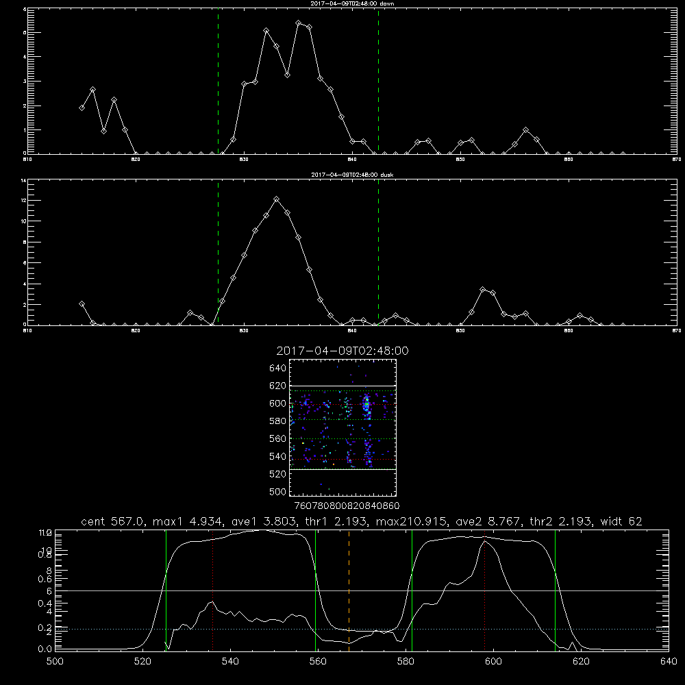Click the "620" x-axis label of bottom plot
Image resolution: width=685 pixels, height=685 pixels.
[581, 661]
